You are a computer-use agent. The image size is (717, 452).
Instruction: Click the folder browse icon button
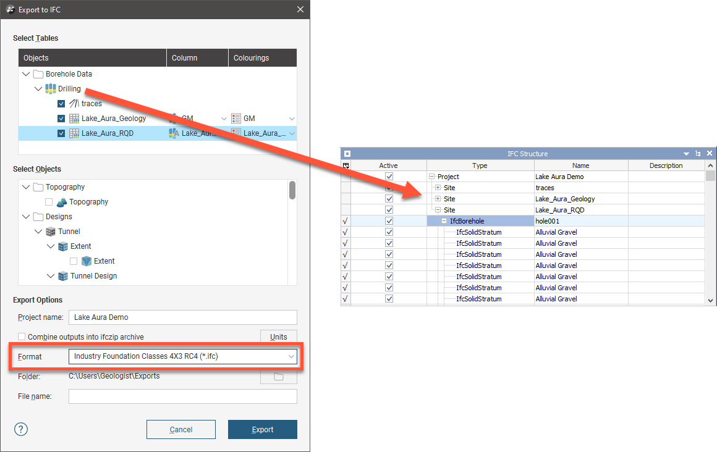(x=278, y=377)
